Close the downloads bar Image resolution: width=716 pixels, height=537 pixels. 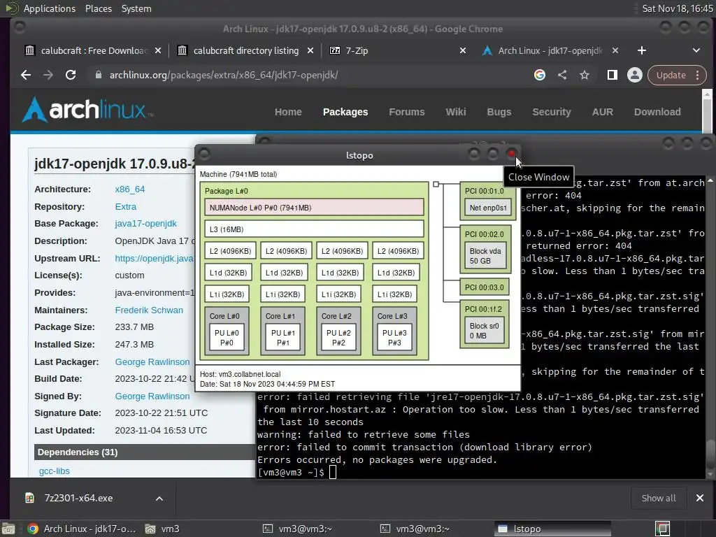[699, 498]
